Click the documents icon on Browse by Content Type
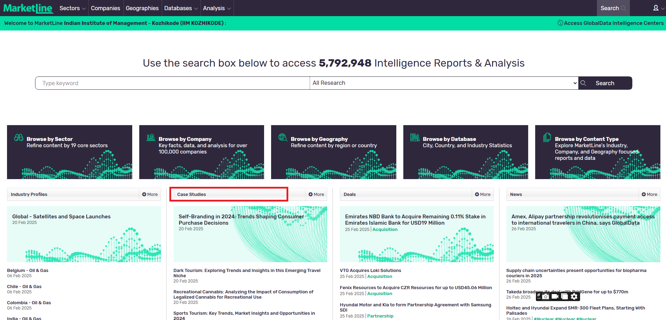The image size is (666, 320). tap(547, 137)
